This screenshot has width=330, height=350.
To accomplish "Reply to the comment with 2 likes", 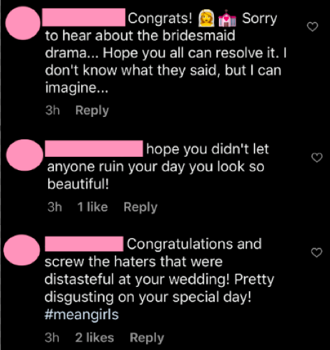I will (147, 337).
